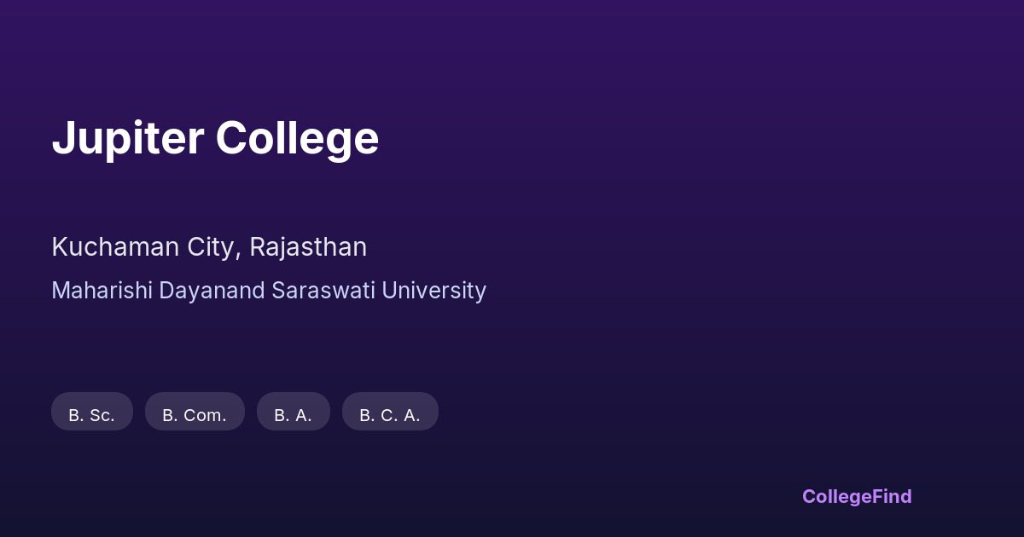Click the word "University" in the affiliation line
The height and width of the screenshot is (537, 1024).
coord(433,291)
